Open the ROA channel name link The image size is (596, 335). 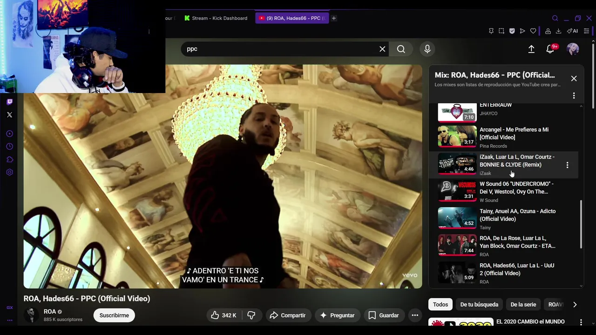(x=50, y=312)
